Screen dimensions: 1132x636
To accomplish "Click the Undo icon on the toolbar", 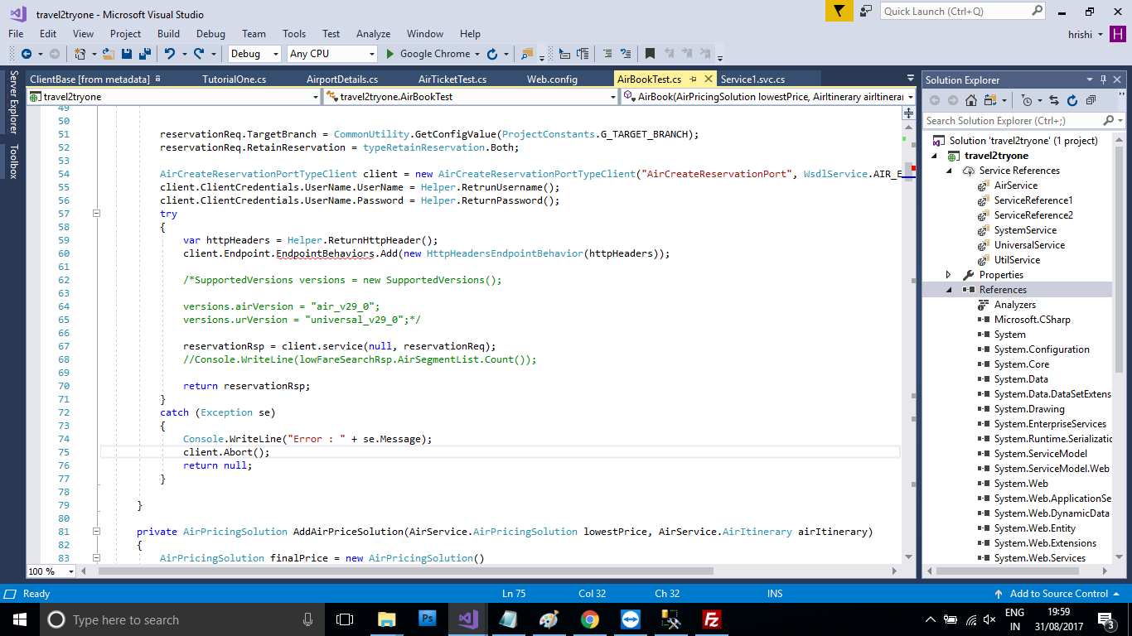I will click(170, 54).
